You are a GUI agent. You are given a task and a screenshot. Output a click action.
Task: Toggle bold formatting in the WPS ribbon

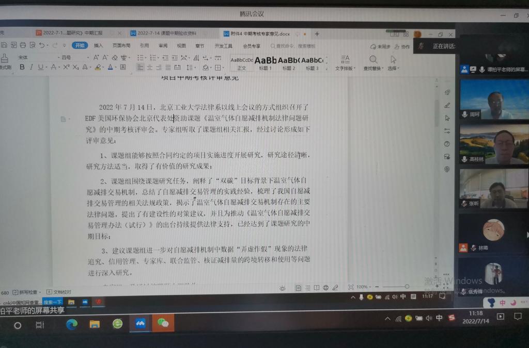click(x=22, y=67)
